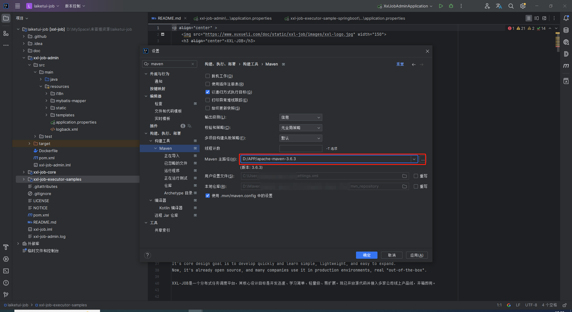This screenshot has height=312, width=572.
Task: Click the Run application green arrow
Action: point(441,6)
